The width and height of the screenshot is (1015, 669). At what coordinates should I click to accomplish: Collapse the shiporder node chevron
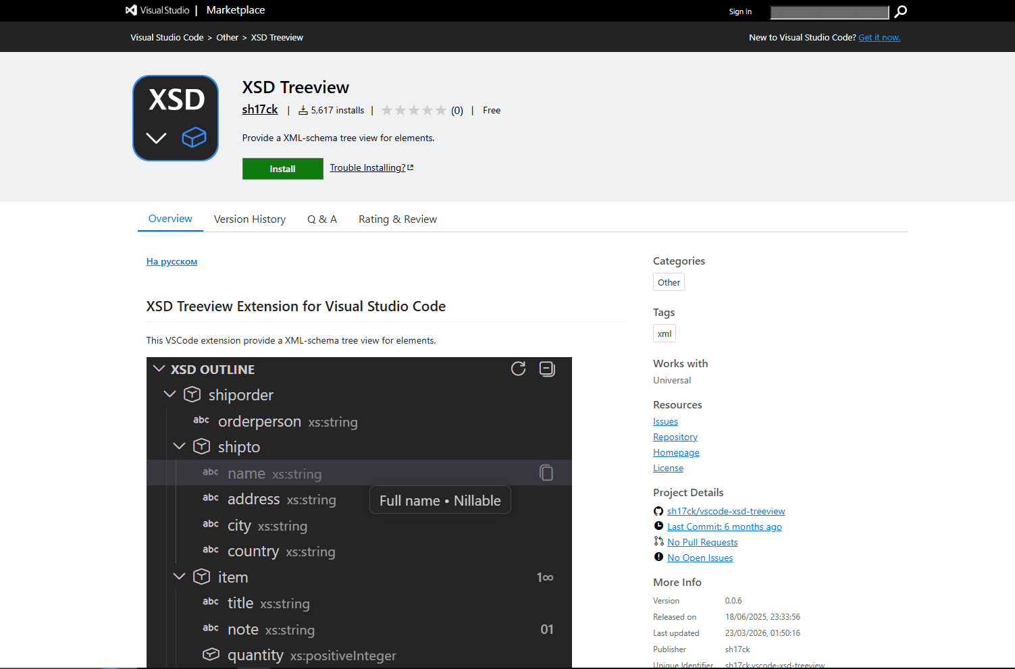(x=170, y=394)
